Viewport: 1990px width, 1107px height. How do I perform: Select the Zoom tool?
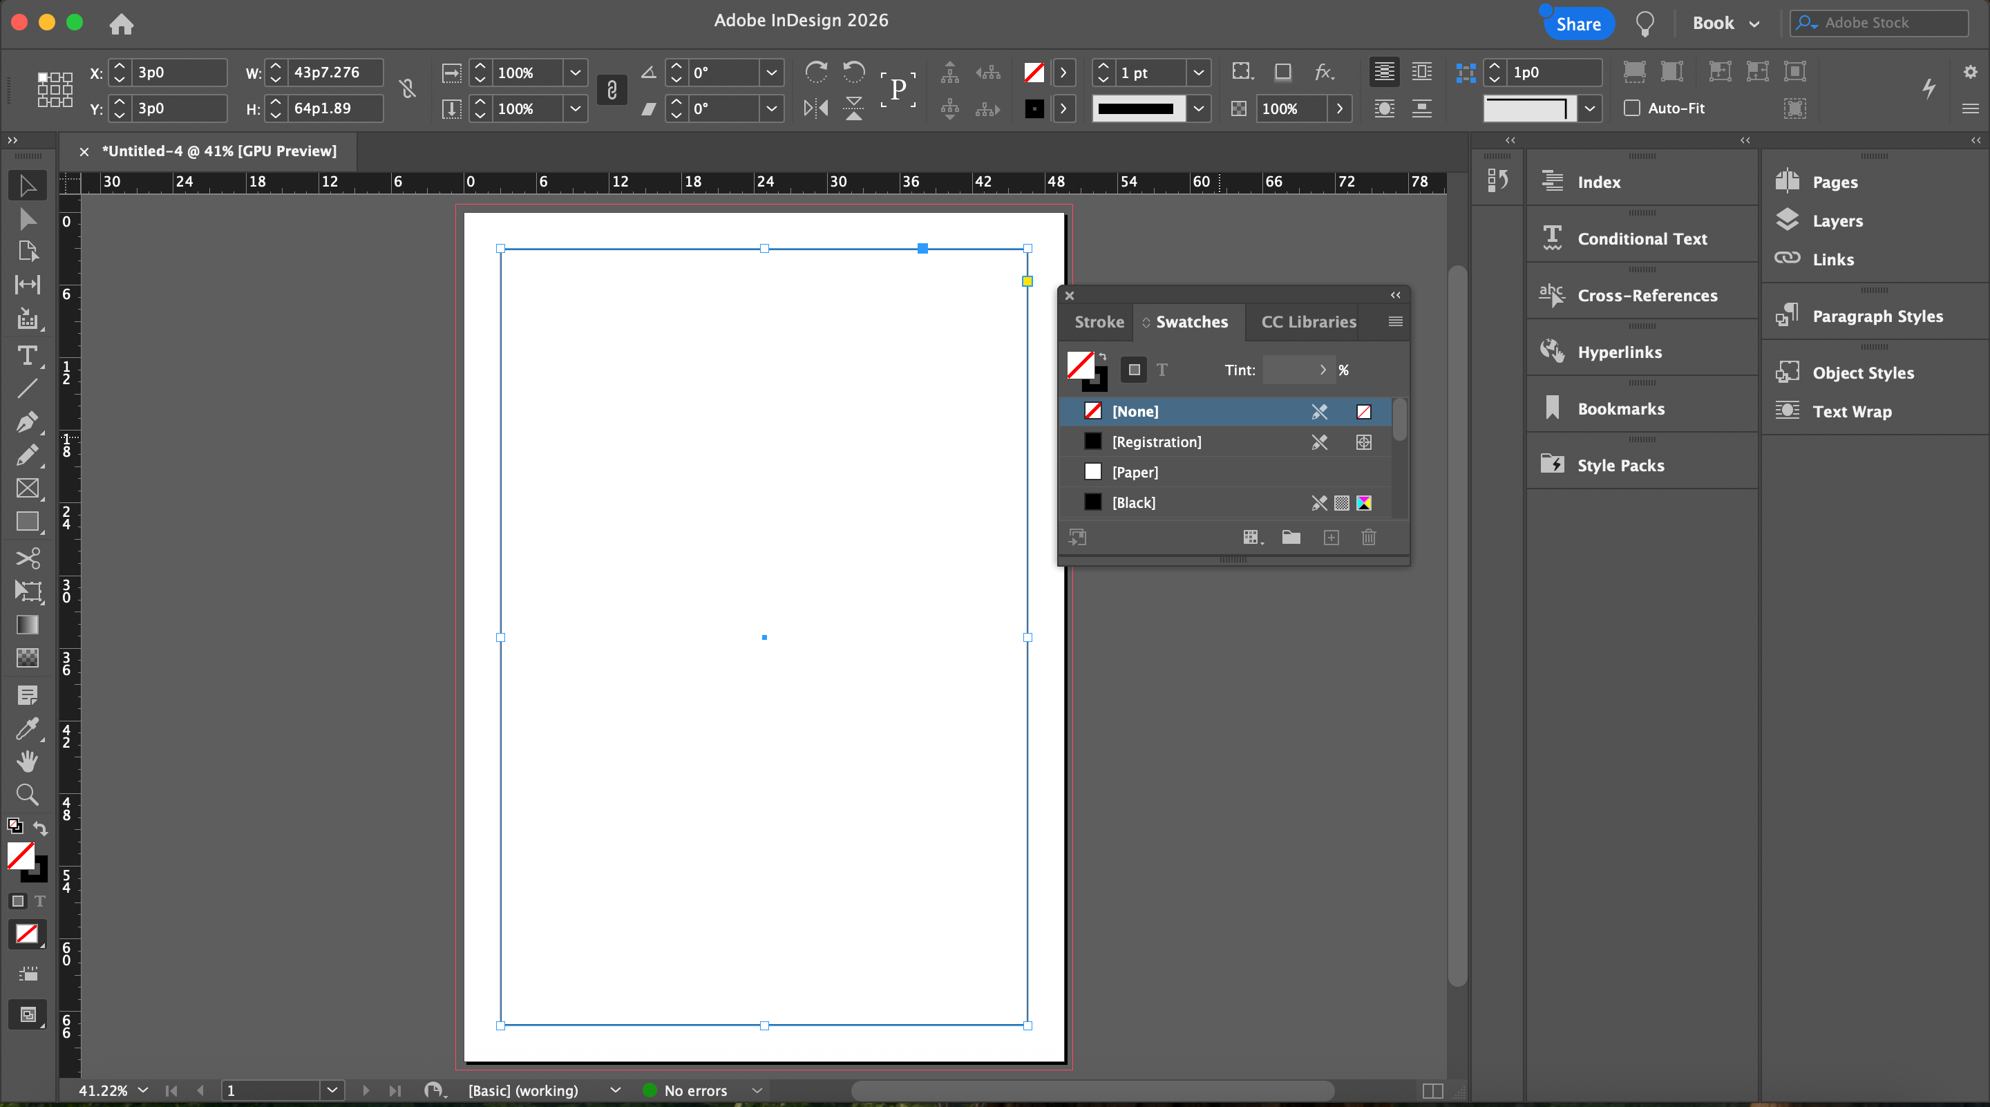[x=27, y=794]
